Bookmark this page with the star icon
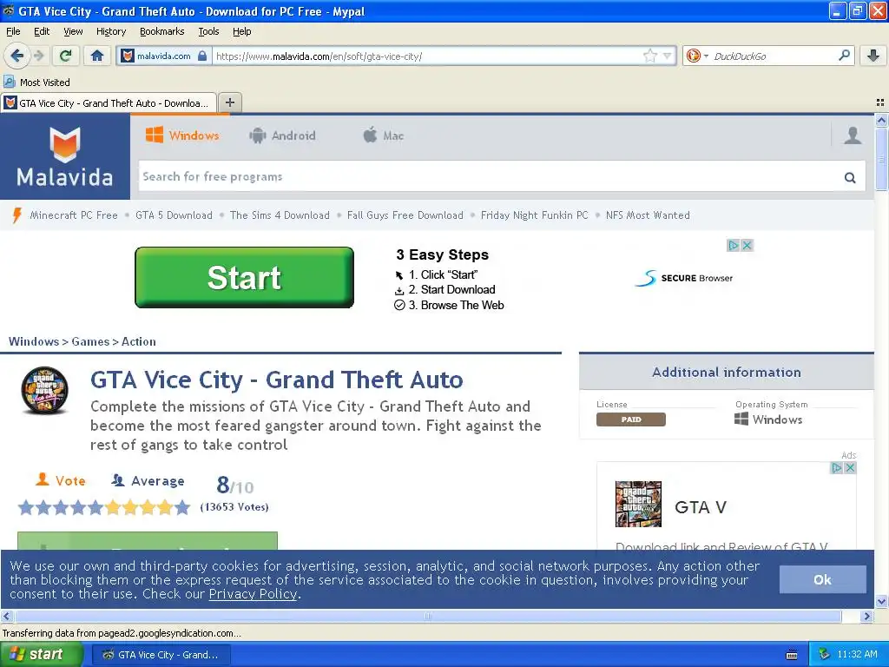 [x=649, y=56]
